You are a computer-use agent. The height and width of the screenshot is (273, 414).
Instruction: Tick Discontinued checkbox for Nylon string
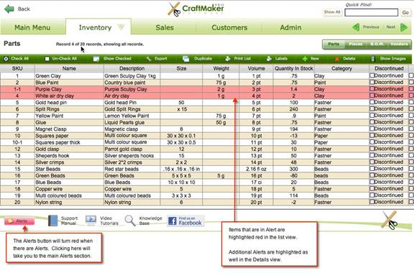point(372,202)
